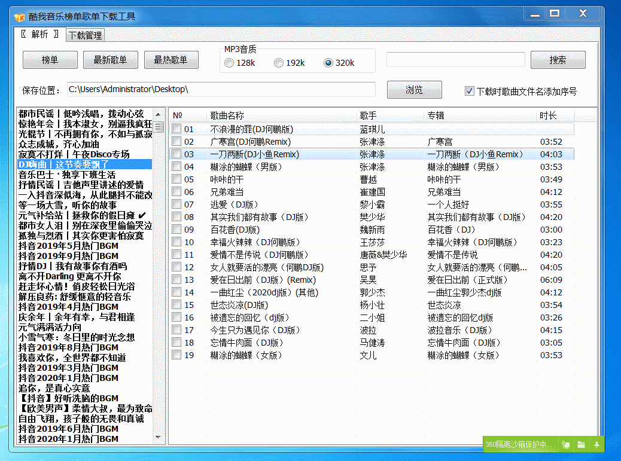Toggle 下载时歌曲文件名添加序号 checkbox
Screen dimensions: 621x461
point(470,91)
